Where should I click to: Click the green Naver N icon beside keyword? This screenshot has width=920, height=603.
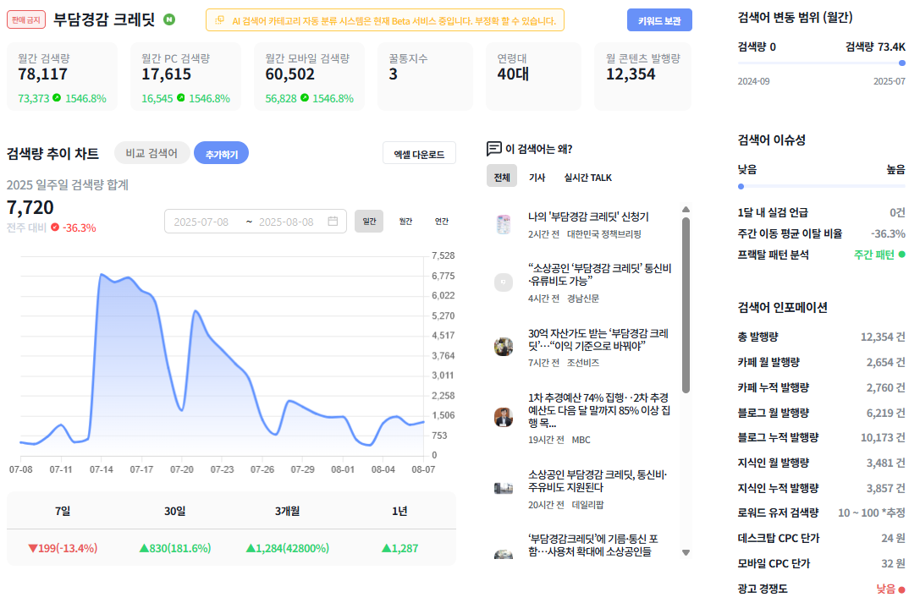point(169,19)
